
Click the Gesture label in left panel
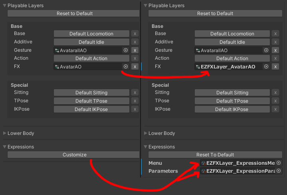point(23,50)
